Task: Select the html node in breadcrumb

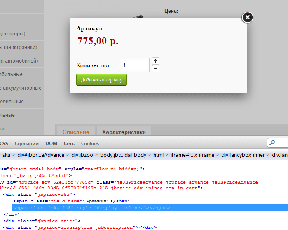Action: [158, 155]
